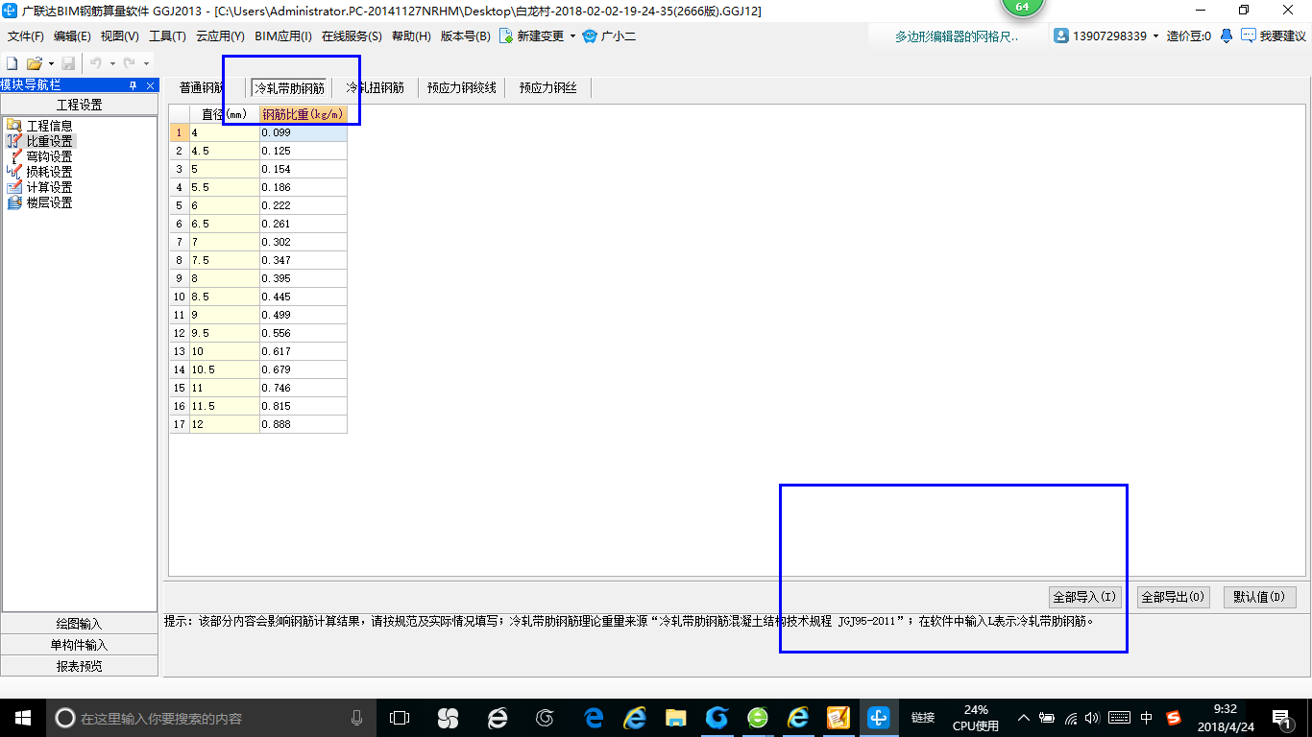This screenshot has height=737, width=1312.
Task: Open the 帮助(H) menu
Action: 411,36
